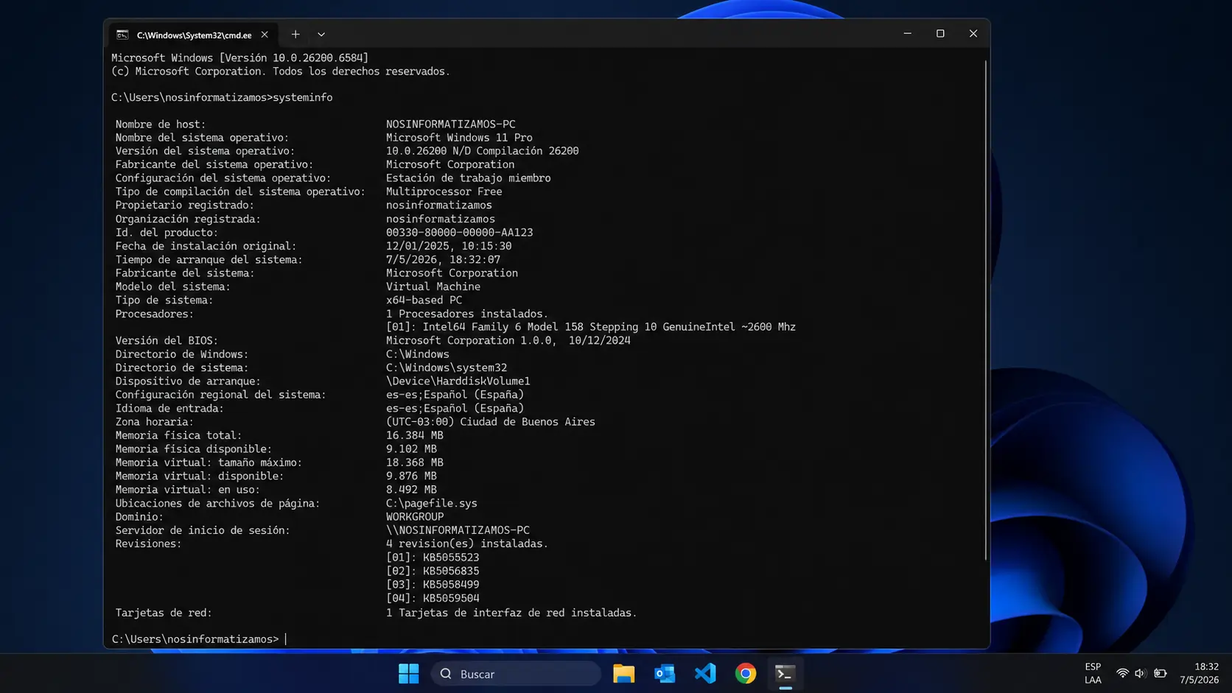Click the 'C:\Windows\system32' directory value
The image size is (1232, 693).
[447, 367]
